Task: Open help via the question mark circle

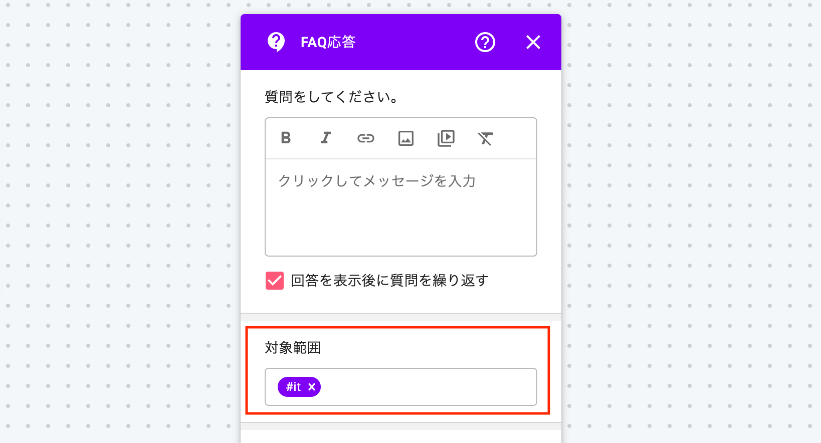Action: 485,42
